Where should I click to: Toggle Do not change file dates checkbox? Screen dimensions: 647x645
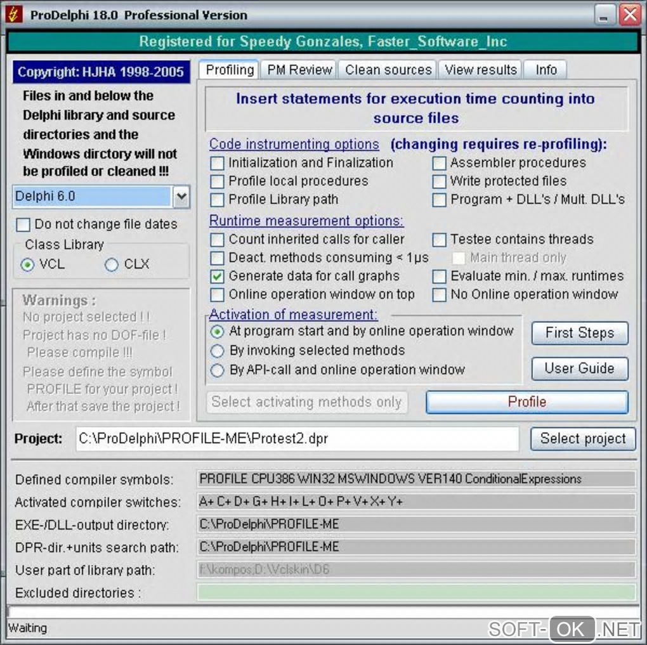tap(23, 225)
